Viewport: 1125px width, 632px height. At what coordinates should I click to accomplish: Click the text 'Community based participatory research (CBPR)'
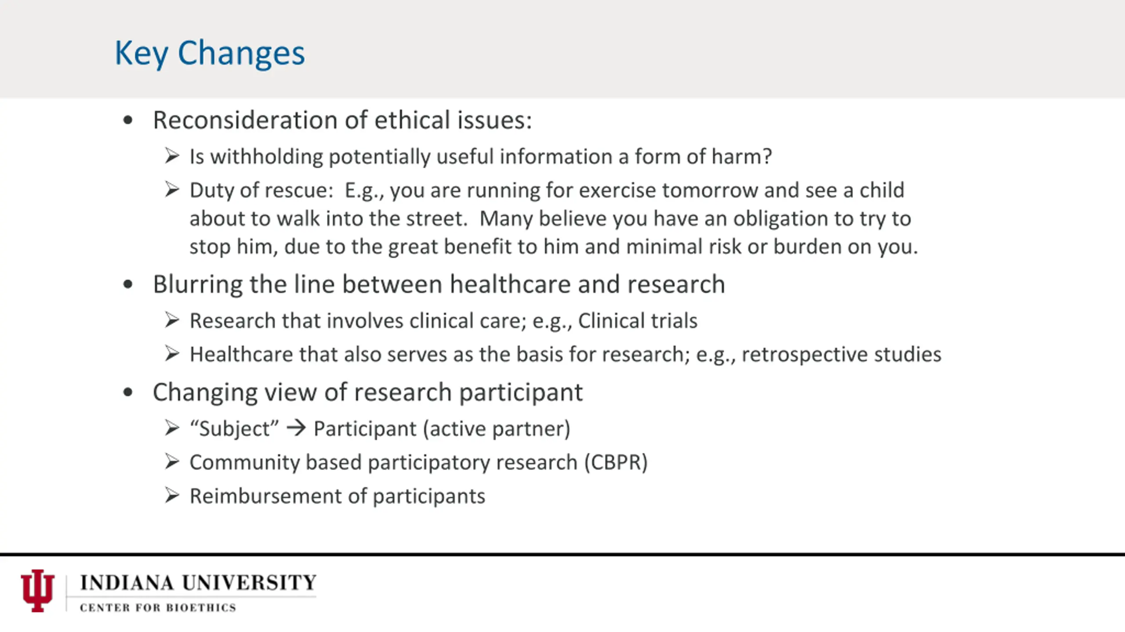click(x=419, y=463)
